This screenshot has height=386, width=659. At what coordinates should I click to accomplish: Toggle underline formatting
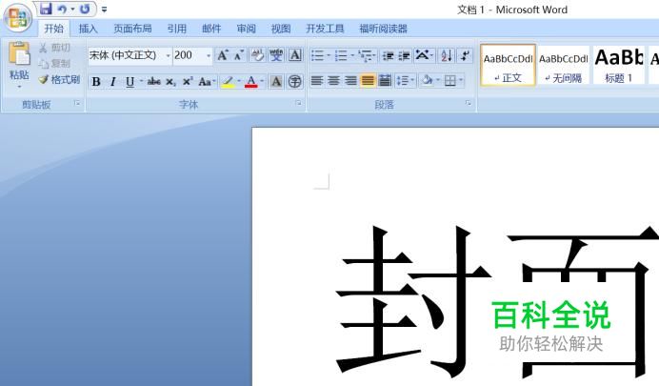[x=130, y=82]
